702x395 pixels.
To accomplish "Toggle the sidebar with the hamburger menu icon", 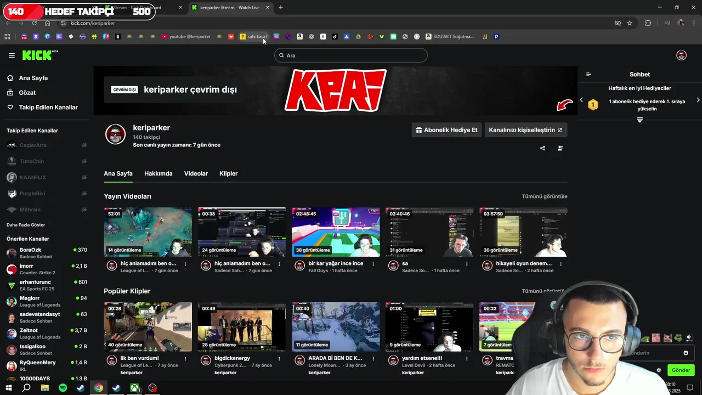I will [12, 55].
